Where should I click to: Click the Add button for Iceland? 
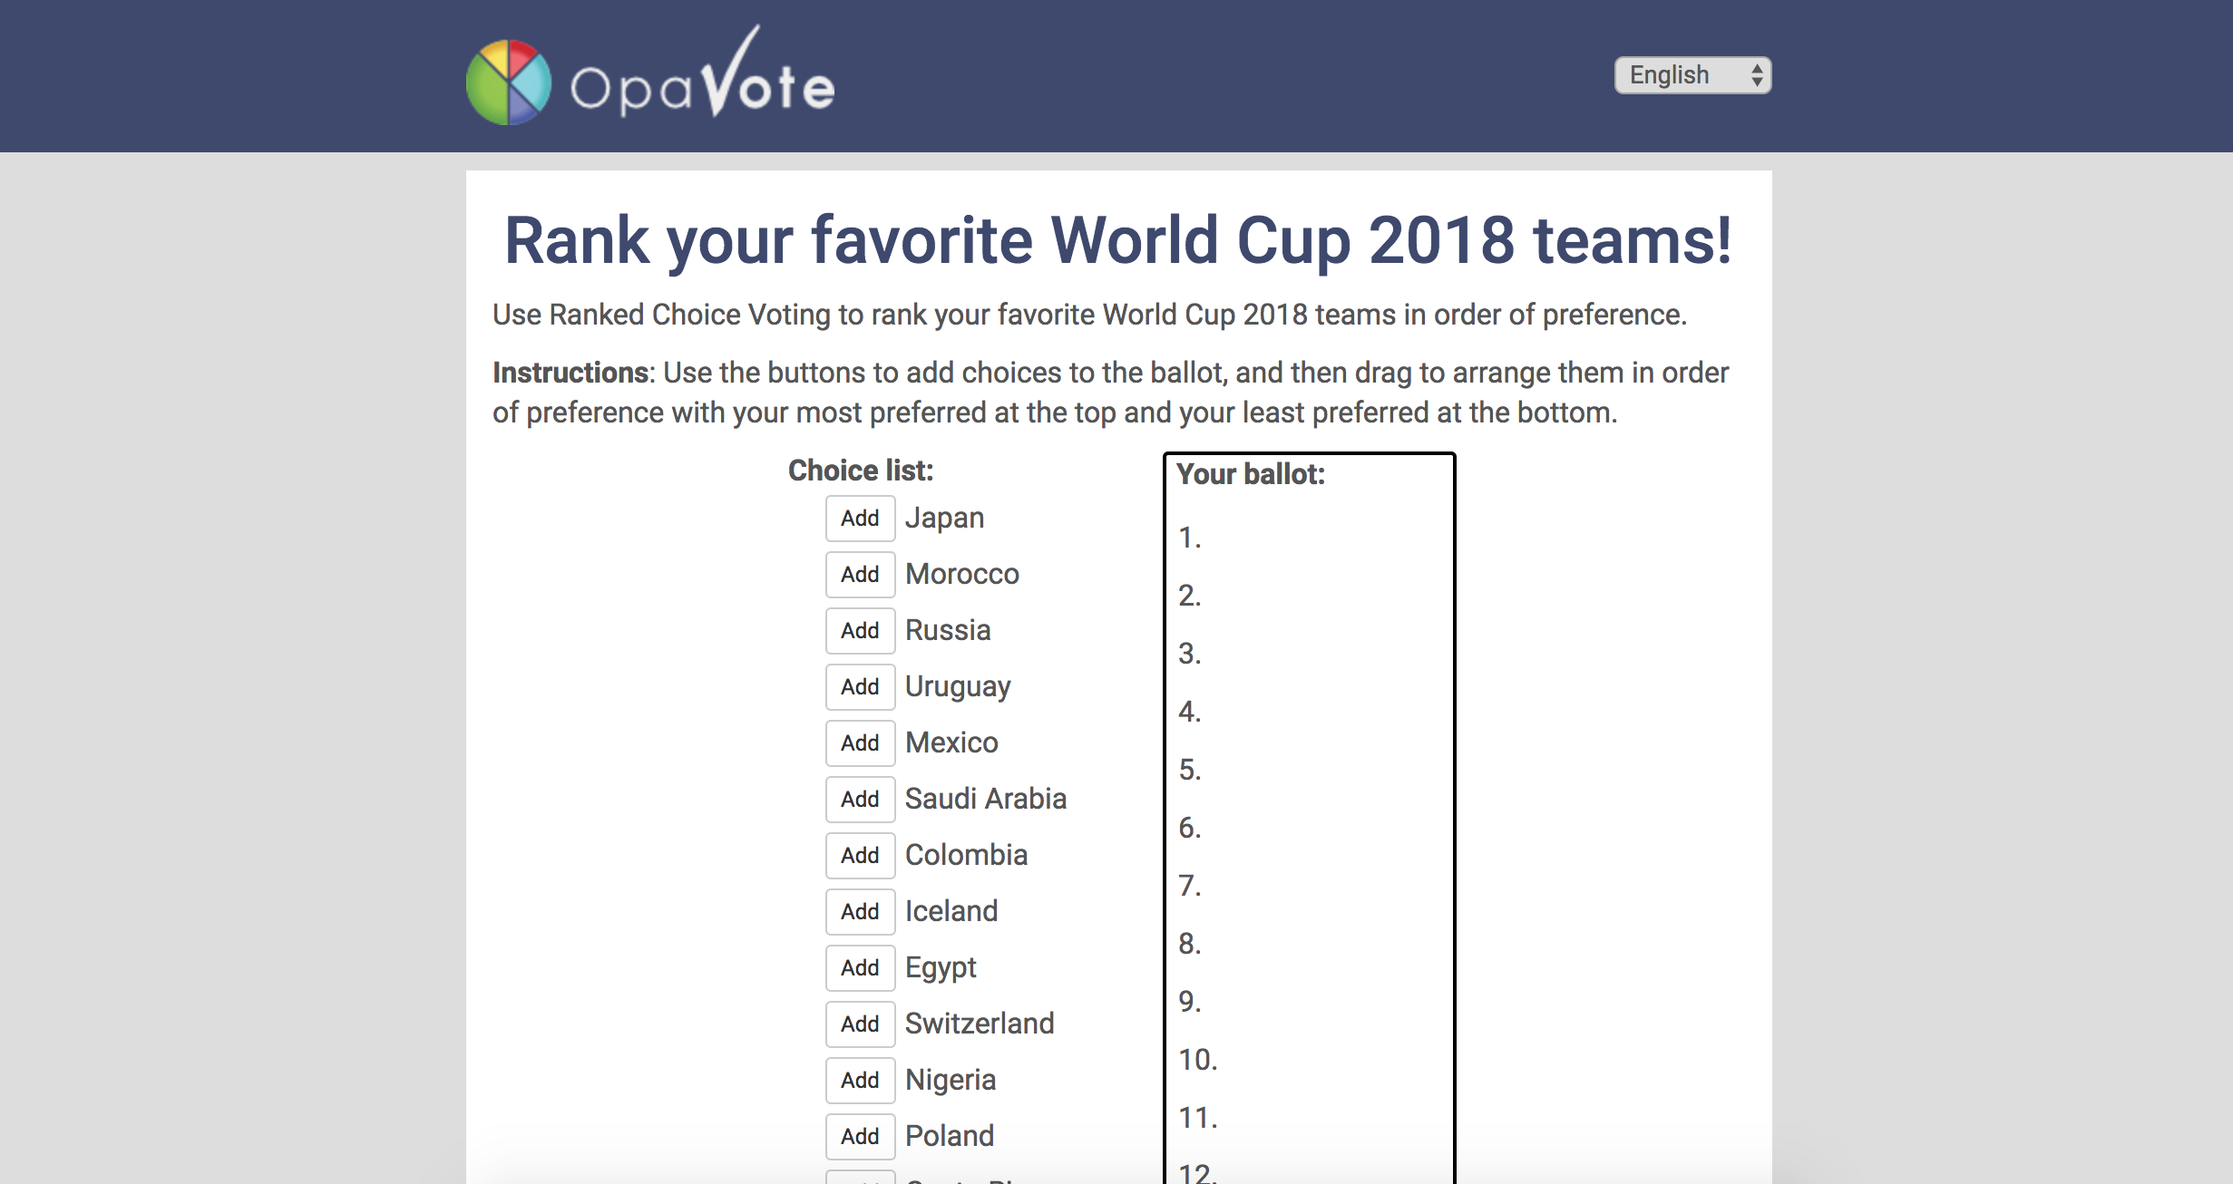(860, 912)
